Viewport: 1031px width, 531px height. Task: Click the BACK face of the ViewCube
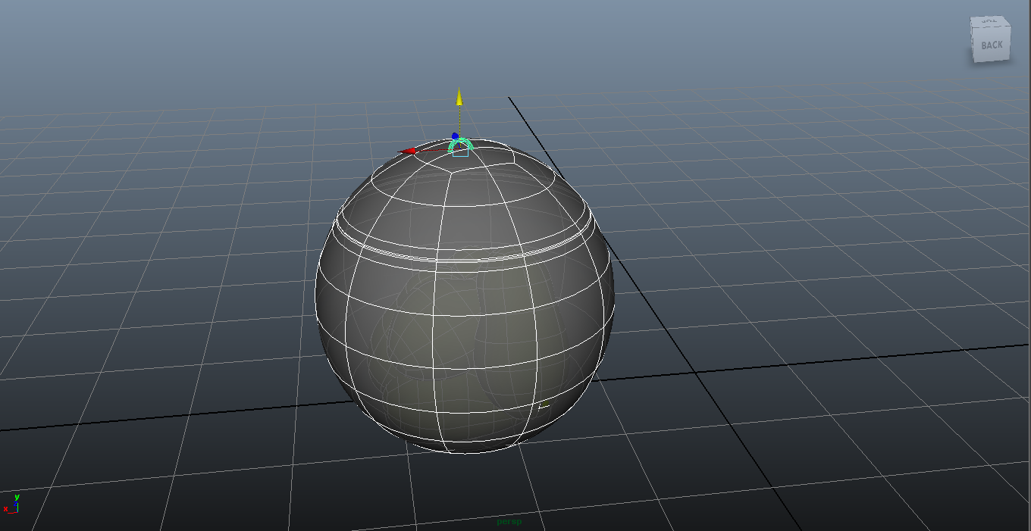pyautogui.click(x=992, y=45)
